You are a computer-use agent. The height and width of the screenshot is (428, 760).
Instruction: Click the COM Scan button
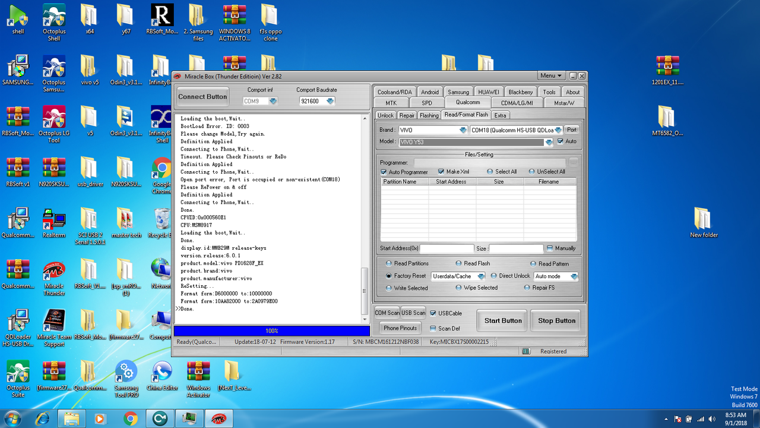387,313
